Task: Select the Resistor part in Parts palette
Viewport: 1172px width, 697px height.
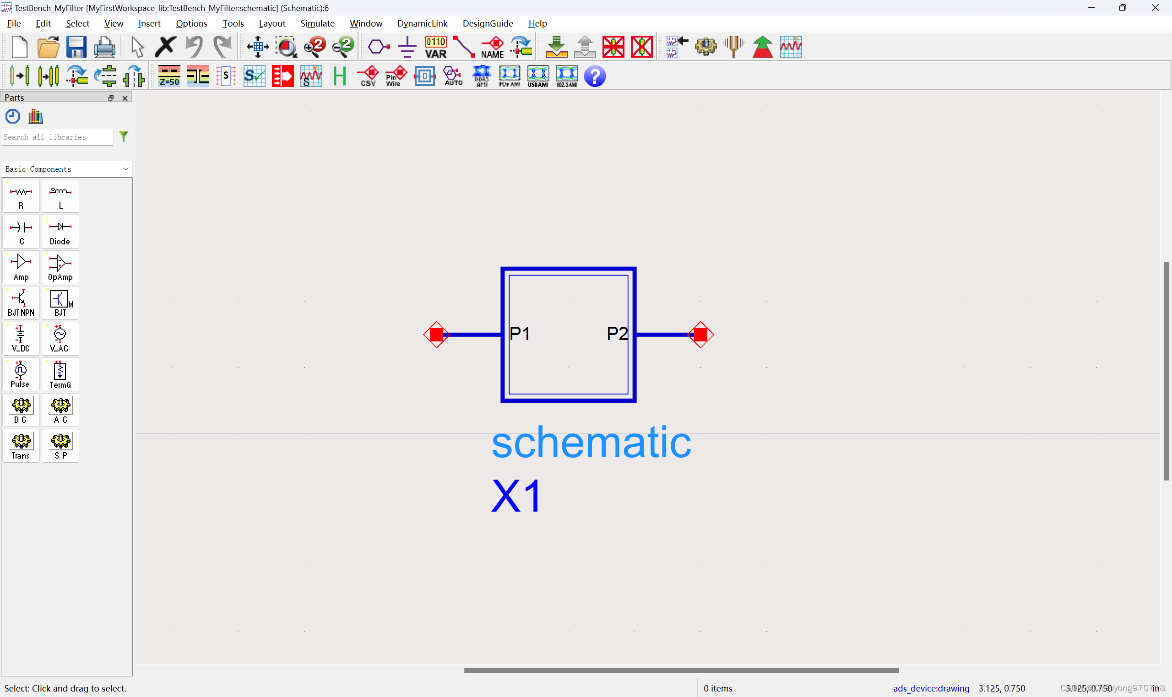Action: point(21,195)
